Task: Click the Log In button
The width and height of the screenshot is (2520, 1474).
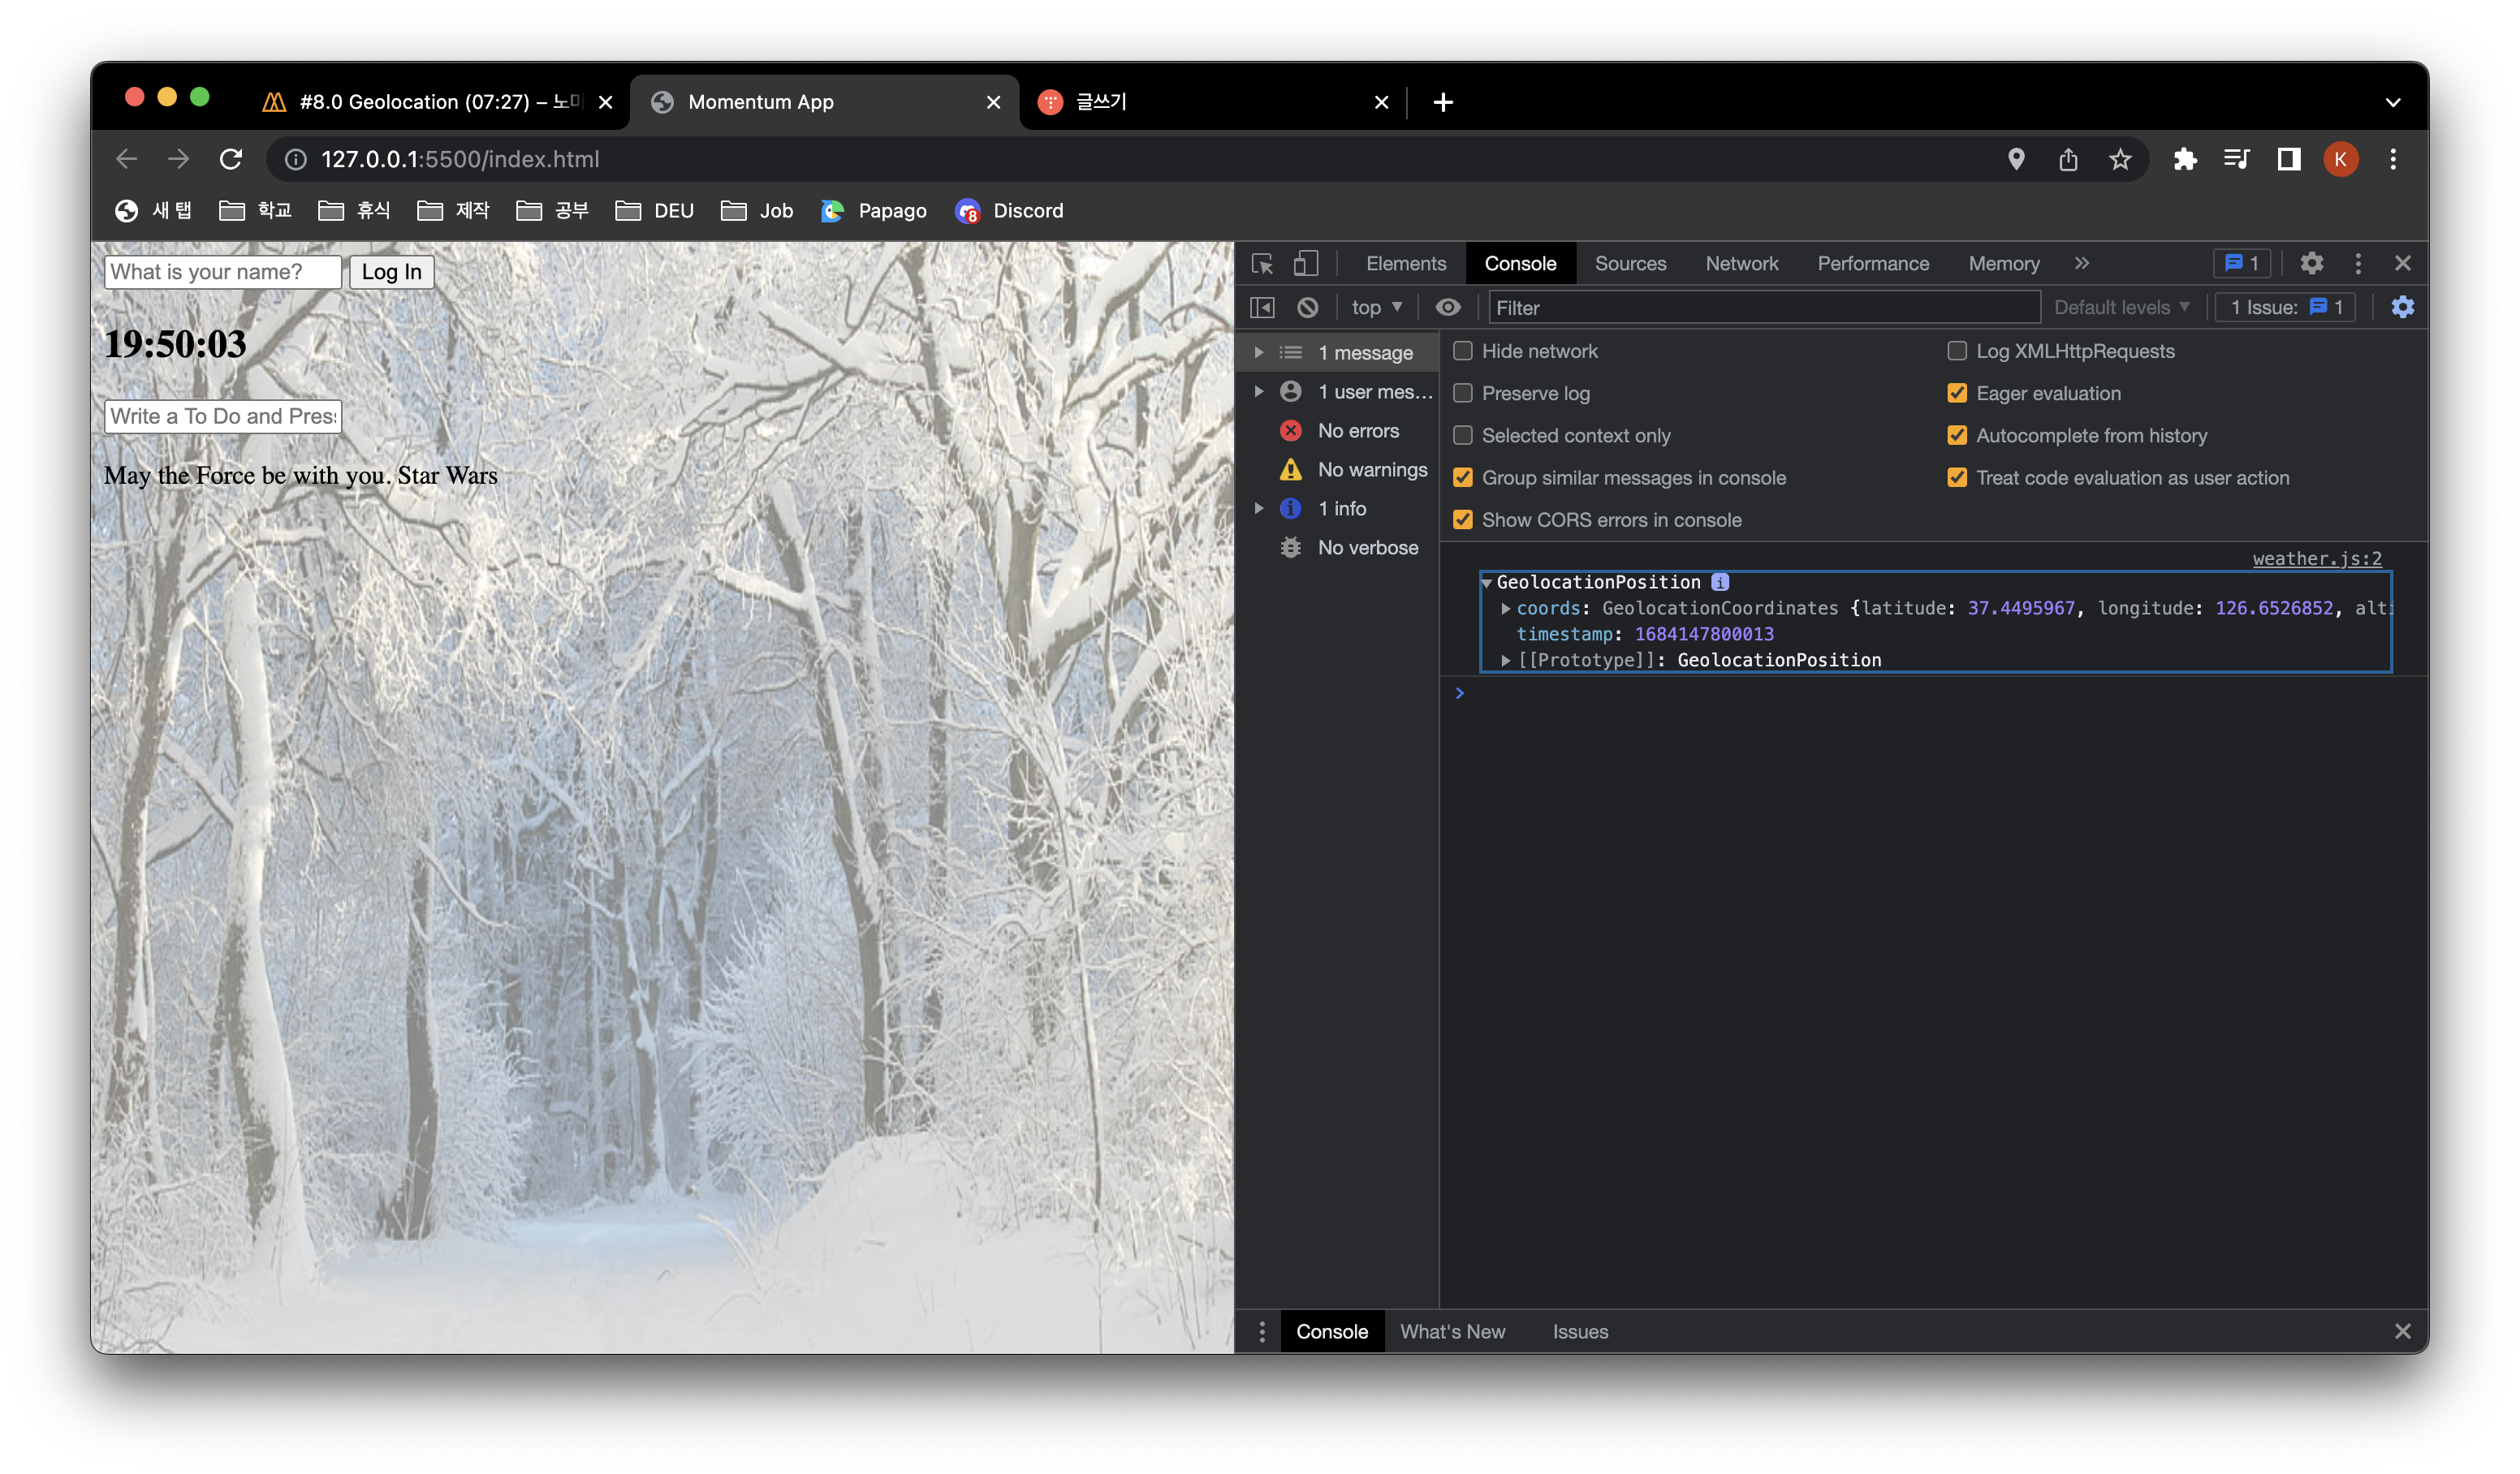Action: click(x=391, y=272)
